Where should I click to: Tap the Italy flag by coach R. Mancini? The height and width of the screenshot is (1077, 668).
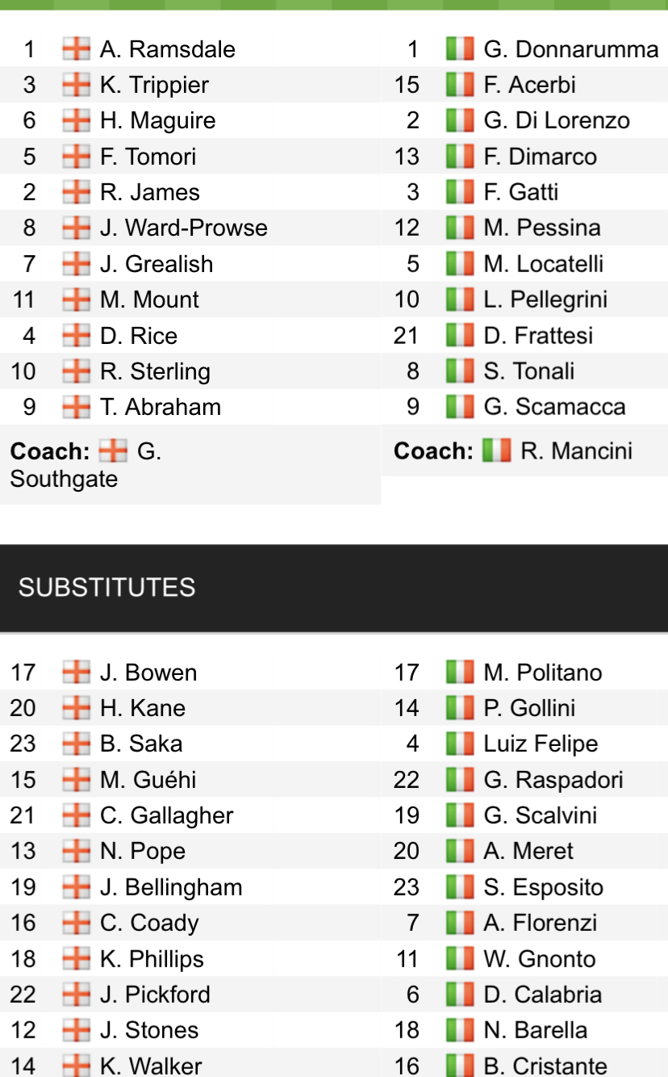coord(497,450)
